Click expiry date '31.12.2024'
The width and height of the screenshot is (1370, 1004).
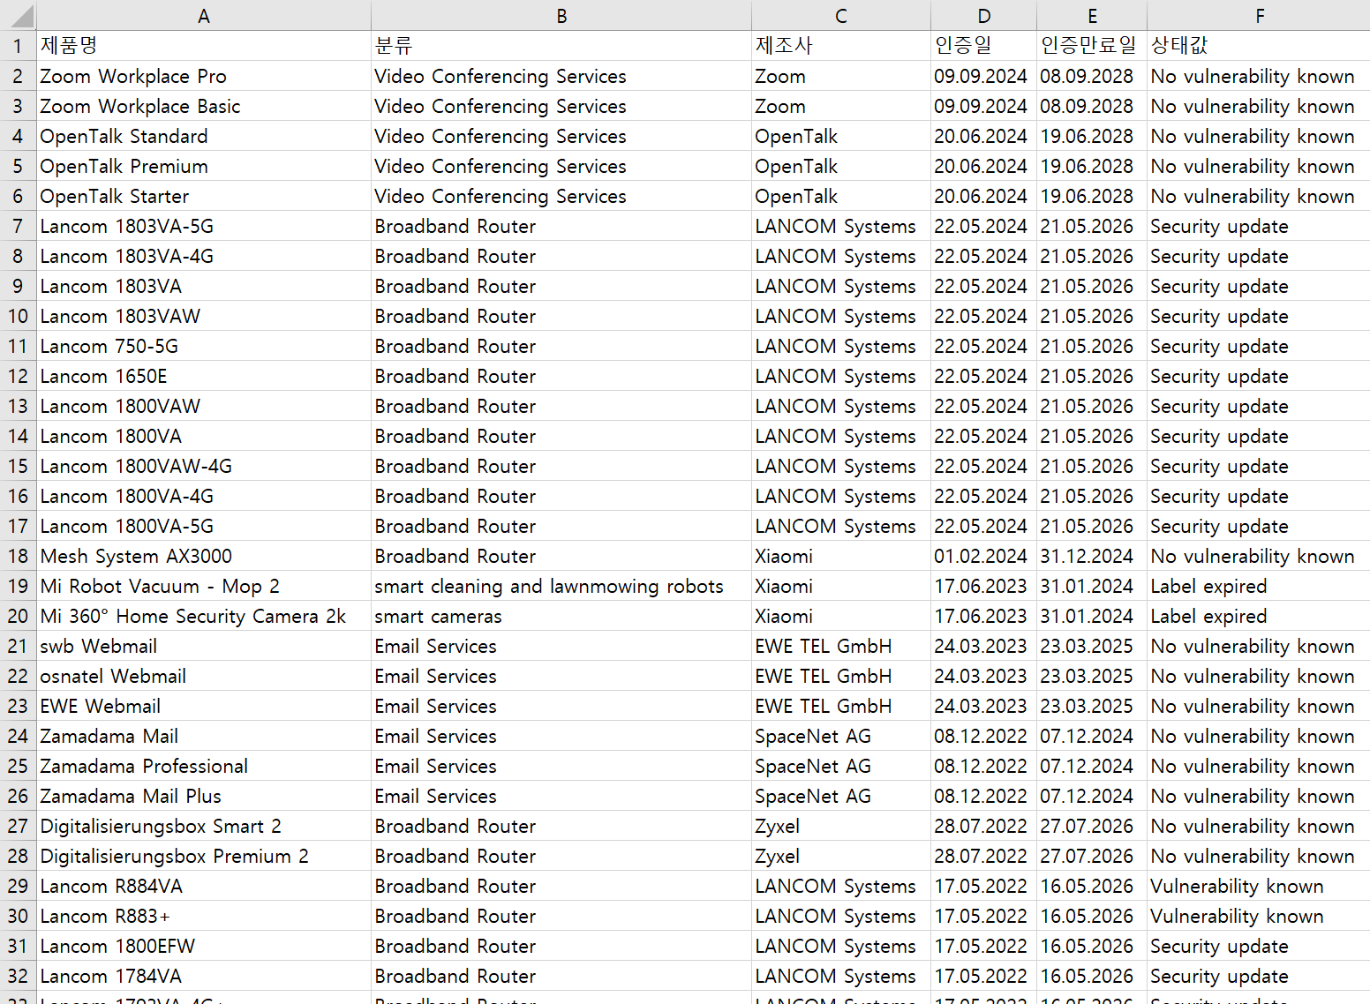[1092, 556]
